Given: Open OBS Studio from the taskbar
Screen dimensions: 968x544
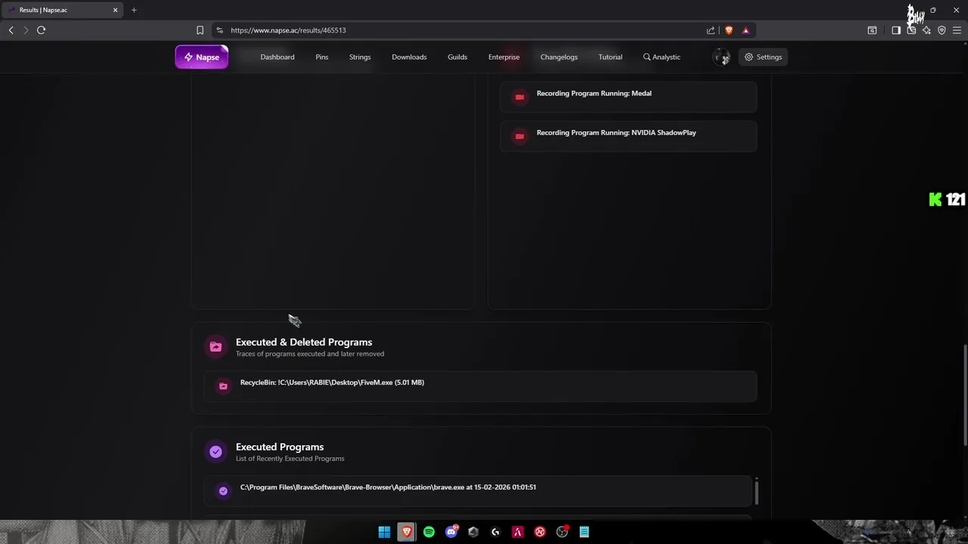Looking at the screenshot, I should point(562,532).
